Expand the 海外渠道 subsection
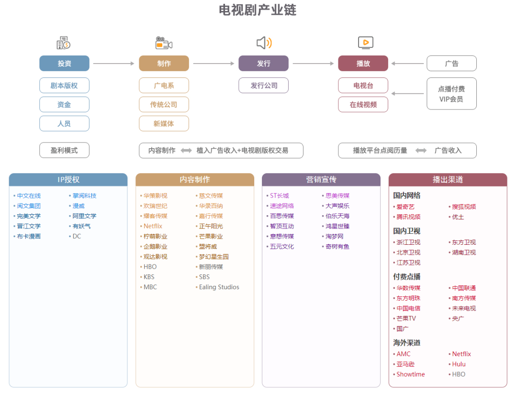 [406, 342]
